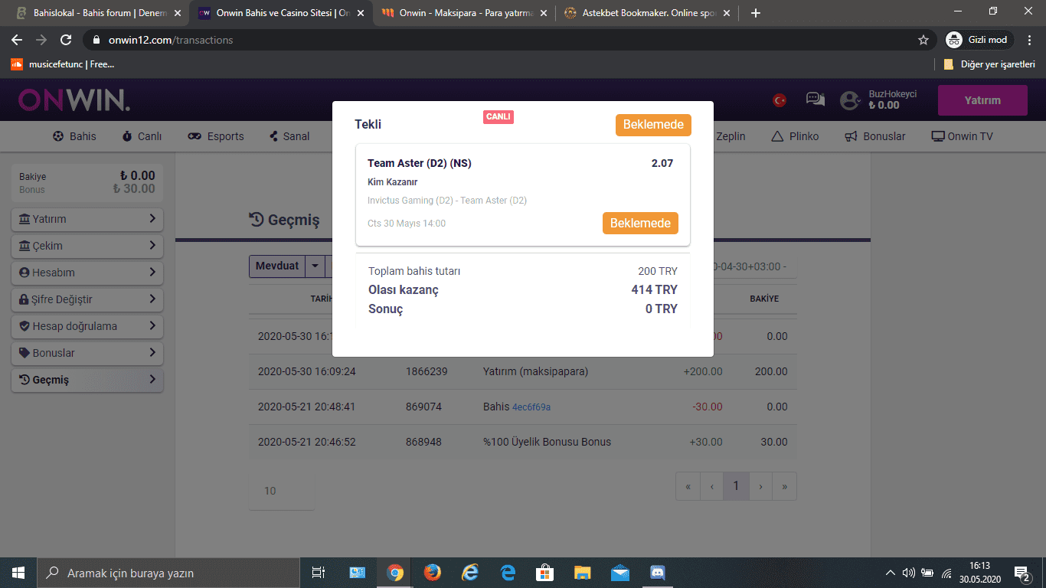Screen dimensions: 1046x588
Task: Open Onwin TV menu item
Action: coord(963,136)
